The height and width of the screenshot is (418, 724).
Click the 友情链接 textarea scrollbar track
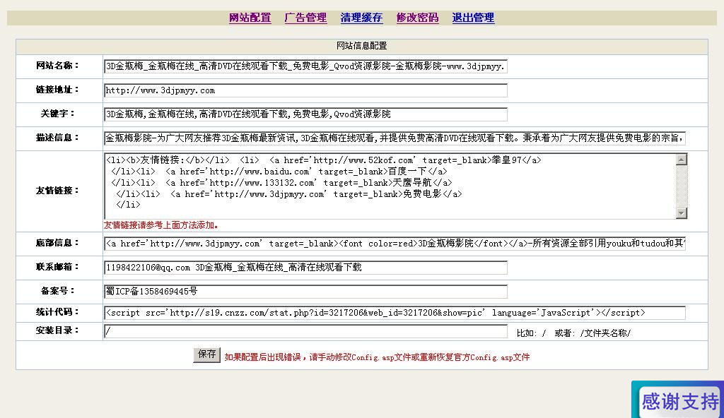coord(682,186)
